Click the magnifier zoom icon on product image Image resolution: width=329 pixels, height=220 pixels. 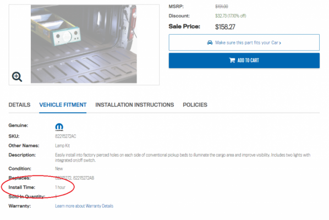tap(17, 77)
